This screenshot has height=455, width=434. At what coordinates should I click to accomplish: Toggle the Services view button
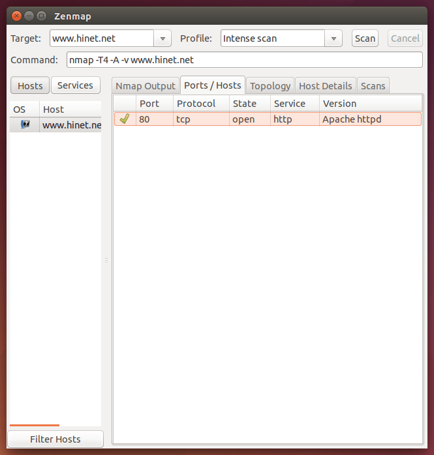[76, 85]
